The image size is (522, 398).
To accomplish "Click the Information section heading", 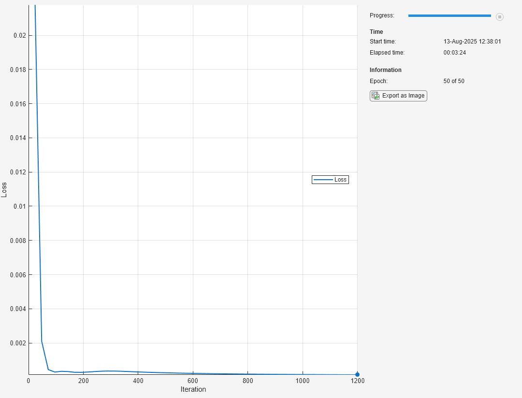I will [385, 70].
